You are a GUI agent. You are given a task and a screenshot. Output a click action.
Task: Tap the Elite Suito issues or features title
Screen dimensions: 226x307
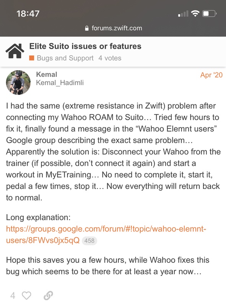(x=85, y=46)
